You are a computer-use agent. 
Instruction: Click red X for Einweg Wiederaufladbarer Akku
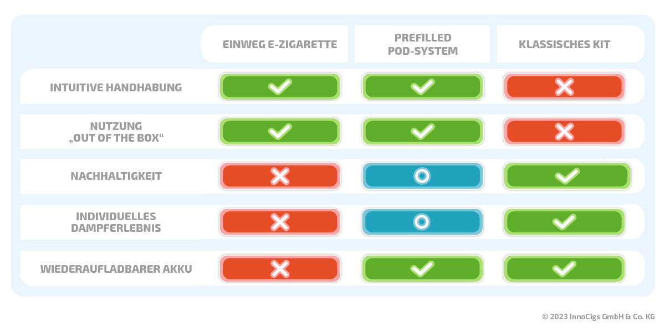click(x=280, y=268)
